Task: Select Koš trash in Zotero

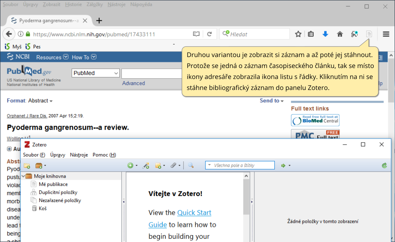Action: click(x=39, y=208)
